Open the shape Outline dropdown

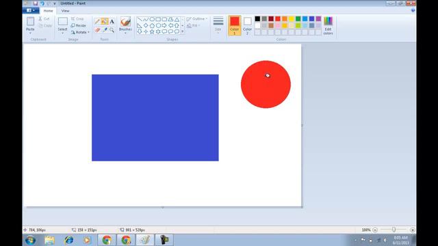pyautogui.click(x=197, y=19)
